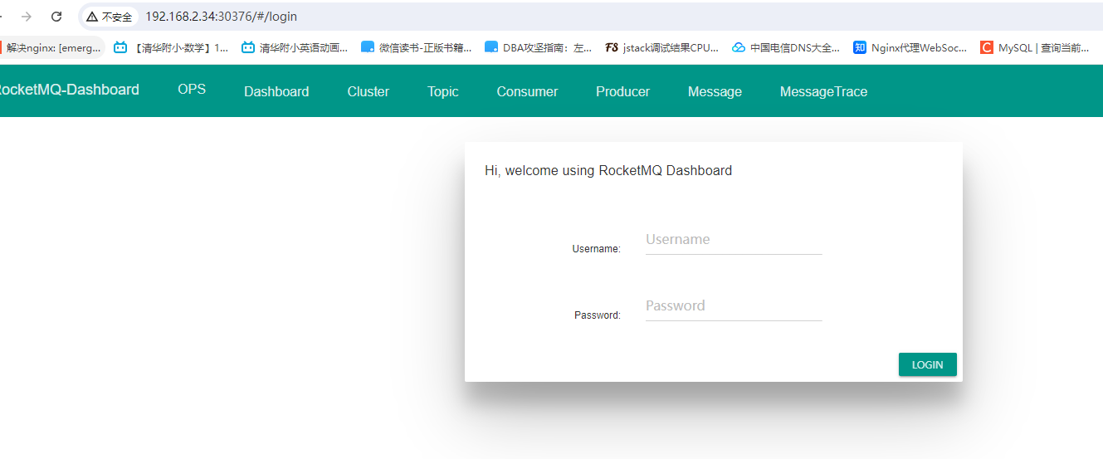Viewport: 1103px width, 459px height.
Task: Reload the page with the browser refresh icon
Action: coord(56,17)
